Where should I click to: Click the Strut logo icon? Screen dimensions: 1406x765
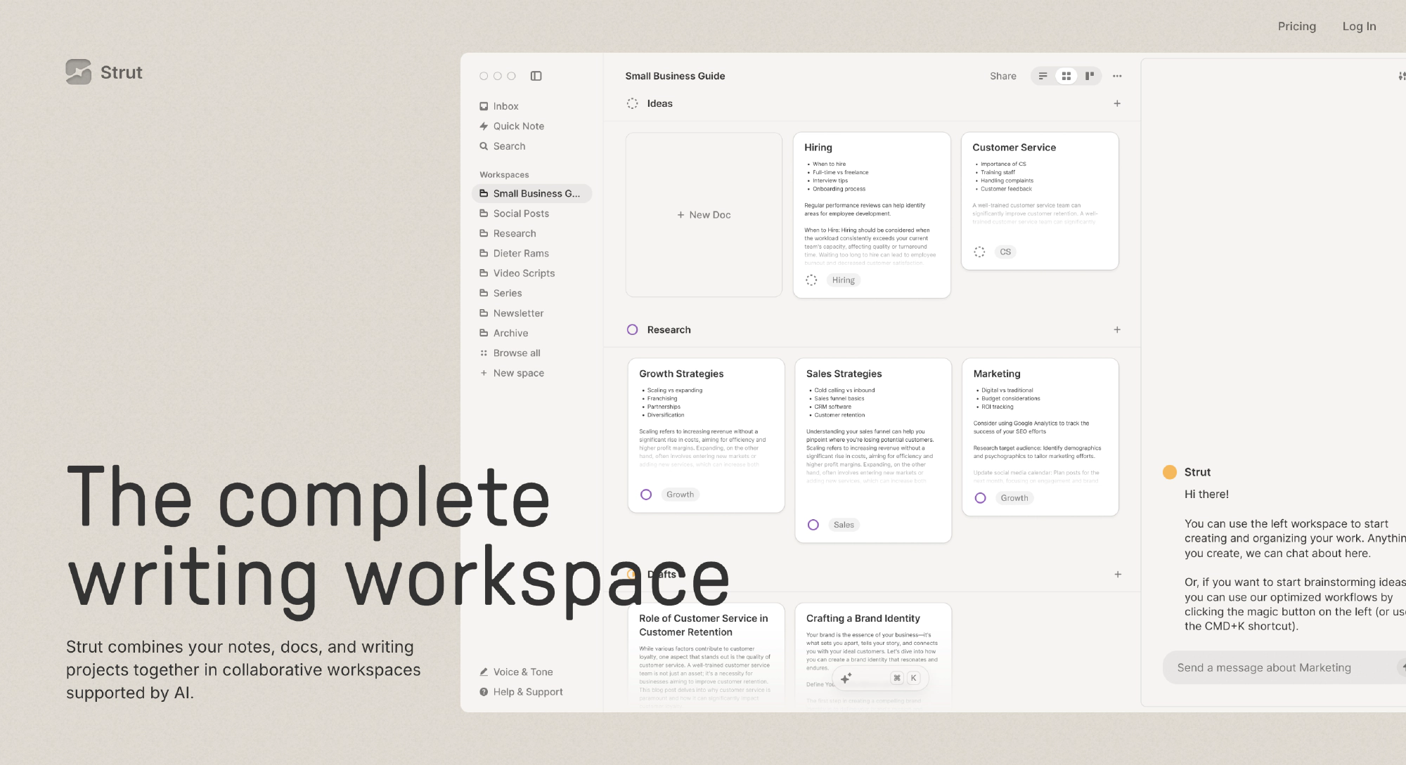pyautogui.click(x=79, y=72)
